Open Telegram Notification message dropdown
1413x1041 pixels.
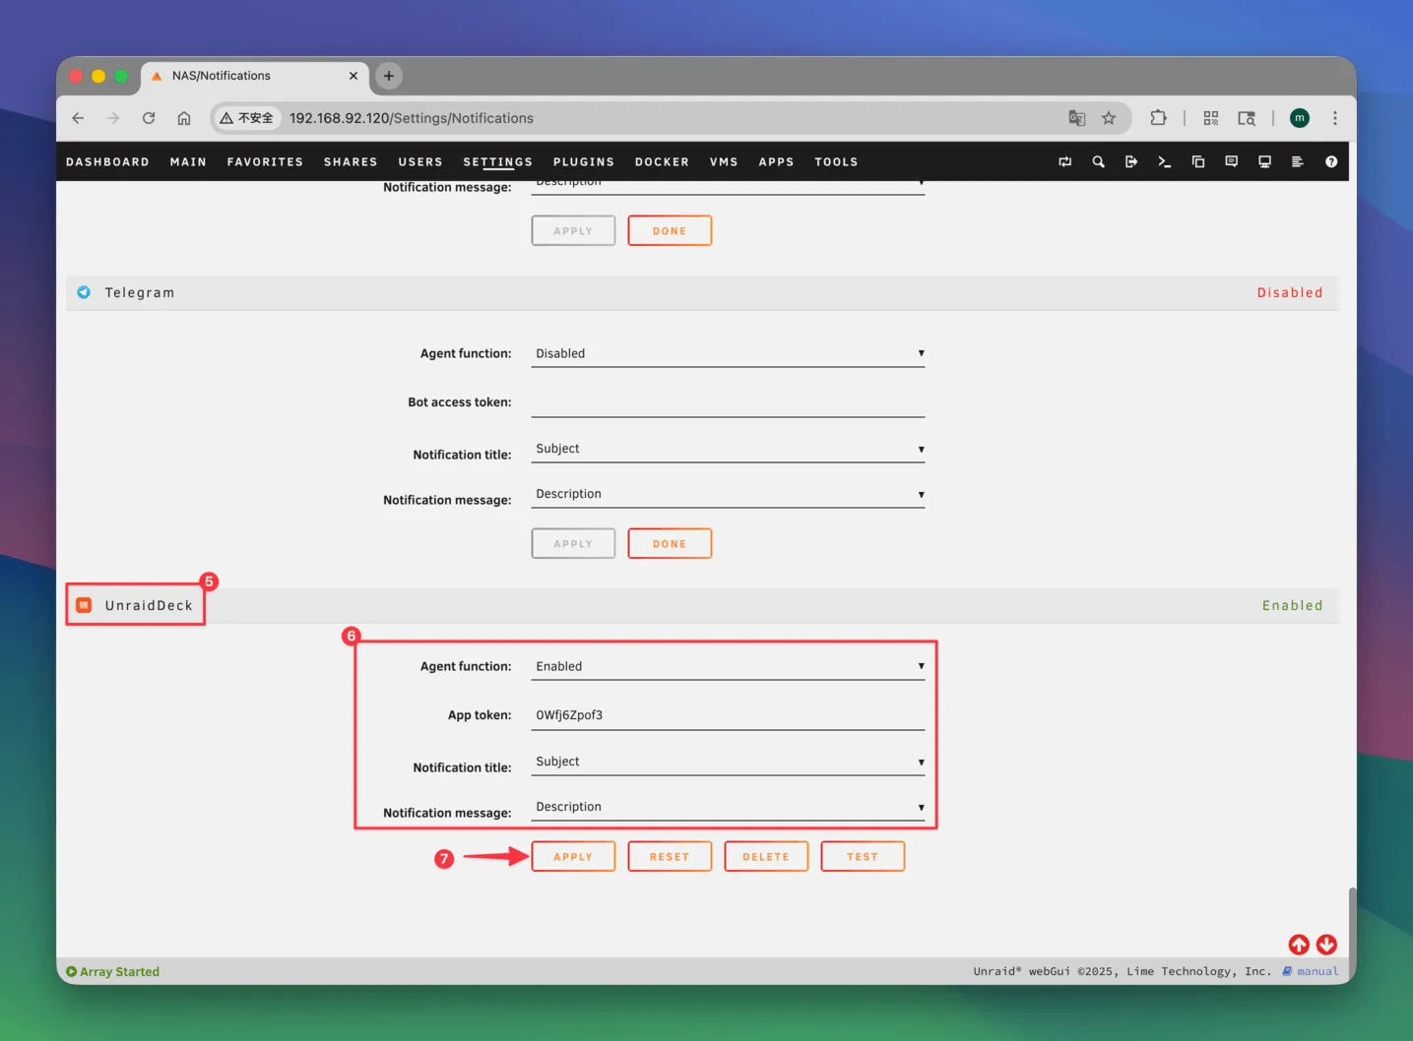click(728, 494)
